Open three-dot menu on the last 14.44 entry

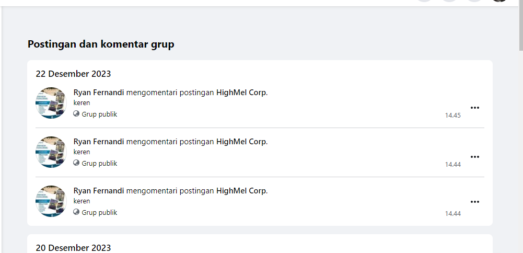[474, 202]
